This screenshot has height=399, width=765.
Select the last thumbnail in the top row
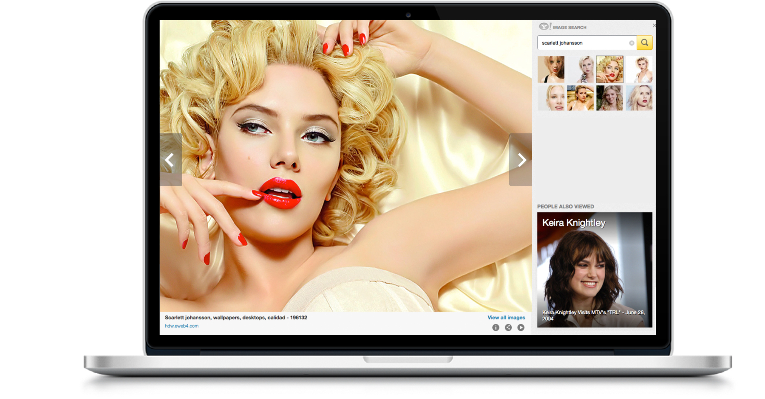[x=639, y=69]
